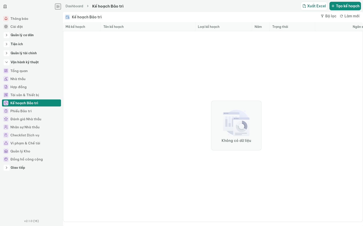Click Trạng thái column header
This screenshot has height=226, width=363.
(292, 27)
